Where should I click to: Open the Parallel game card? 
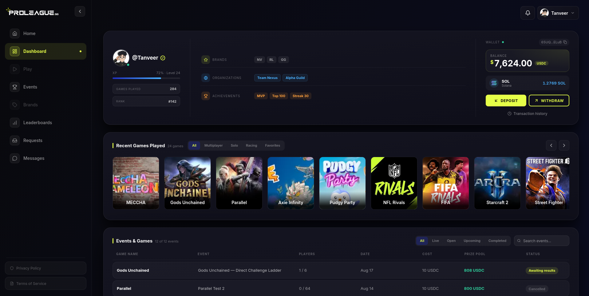tap(239, 183)
